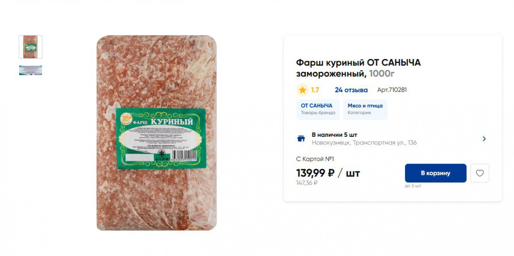This screenshot has width=514, height=256.
Task: Open store availability details chevron arrow
Action: [x=484, y=138]
